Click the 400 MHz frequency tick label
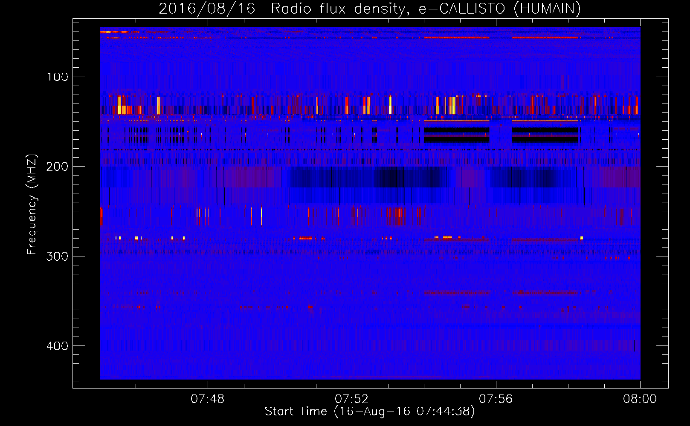The width and height of the screenshot is (690, 426). (57, 346)
